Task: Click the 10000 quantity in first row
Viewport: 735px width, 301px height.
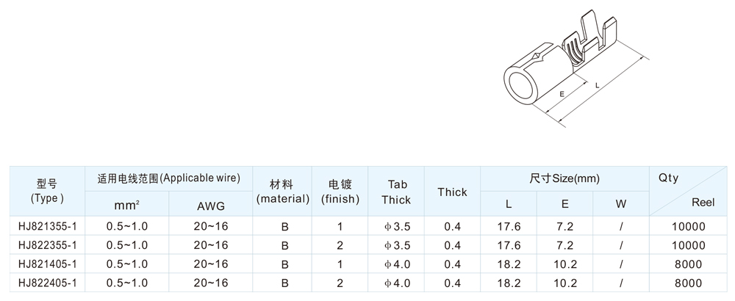Action: (689, 226)
